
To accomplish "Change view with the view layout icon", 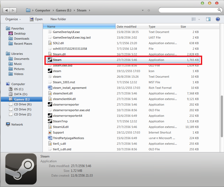I will [x=194, y=19].
